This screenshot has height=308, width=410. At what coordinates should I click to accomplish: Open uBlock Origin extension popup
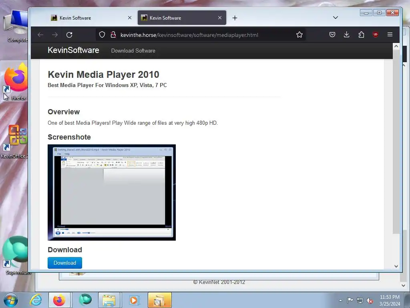point(376,34)
